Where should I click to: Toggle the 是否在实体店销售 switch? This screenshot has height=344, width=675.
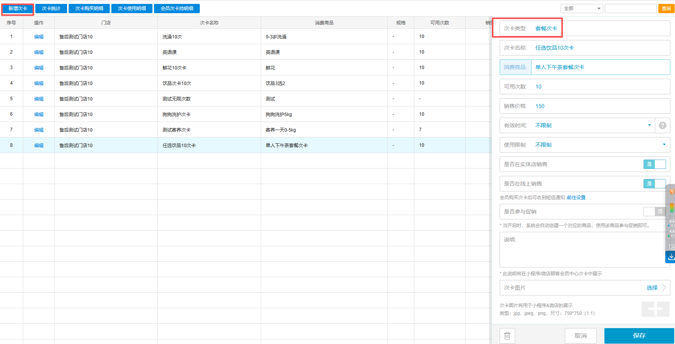654,164
